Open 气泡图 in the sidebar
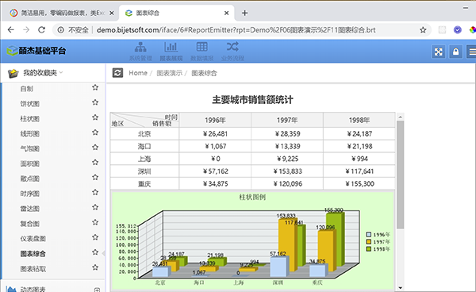The image size is (476, 292). (x=30, y=148)
